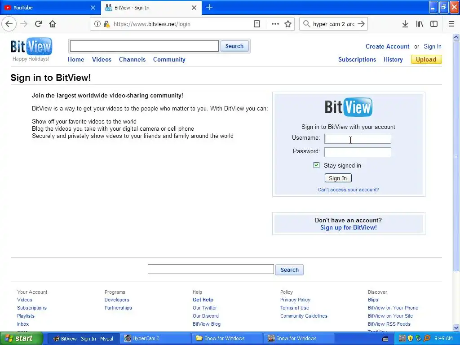The height and width of the screenshot is (345, 460).
Task: Open the Partnerships footer link
Action: click(x=118, y=308)
